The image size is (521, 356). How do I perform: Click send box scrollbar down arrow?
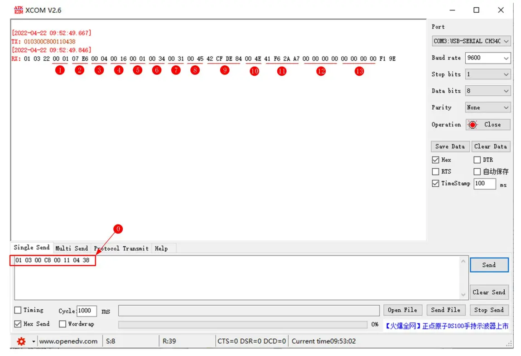click(x=463, y=295)
